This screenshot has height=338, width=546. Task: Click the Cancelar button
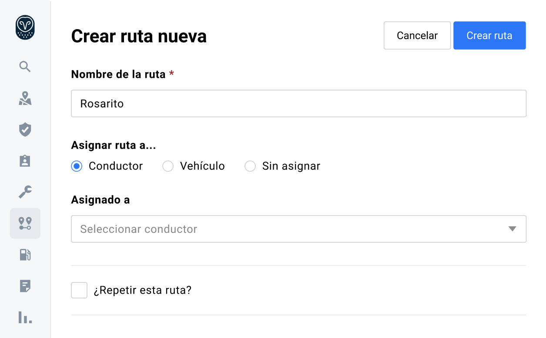click(x=417, y=35)
